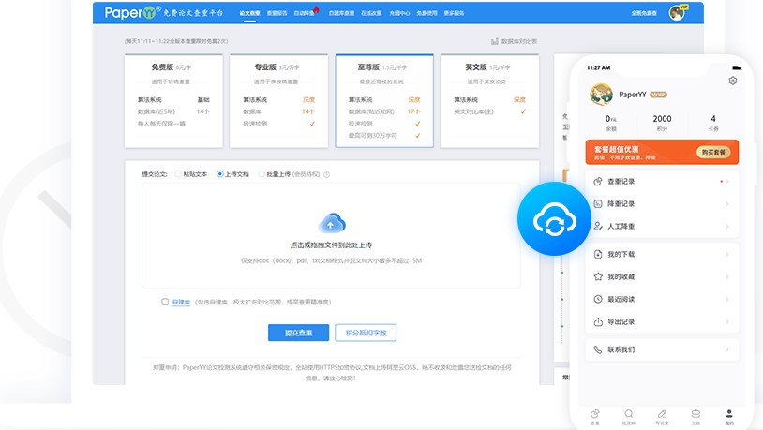The width and height of the screenshot is (763, 430).
Task: Click the 积分抵扣字数 button
Action: tap(366, 333)
